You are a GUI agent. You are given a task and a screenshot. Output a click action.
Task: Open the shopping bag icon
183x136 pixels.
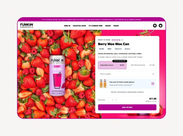(160, 26)
